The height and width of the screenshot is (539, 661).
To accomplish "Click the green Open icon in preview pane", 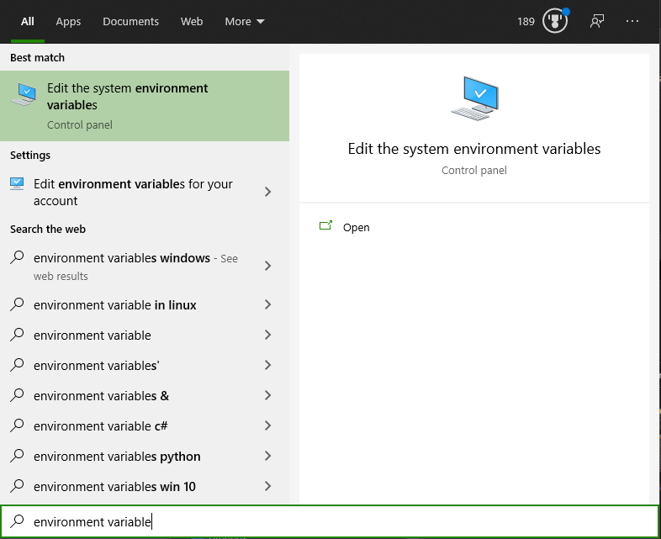I will pos(326,227).
